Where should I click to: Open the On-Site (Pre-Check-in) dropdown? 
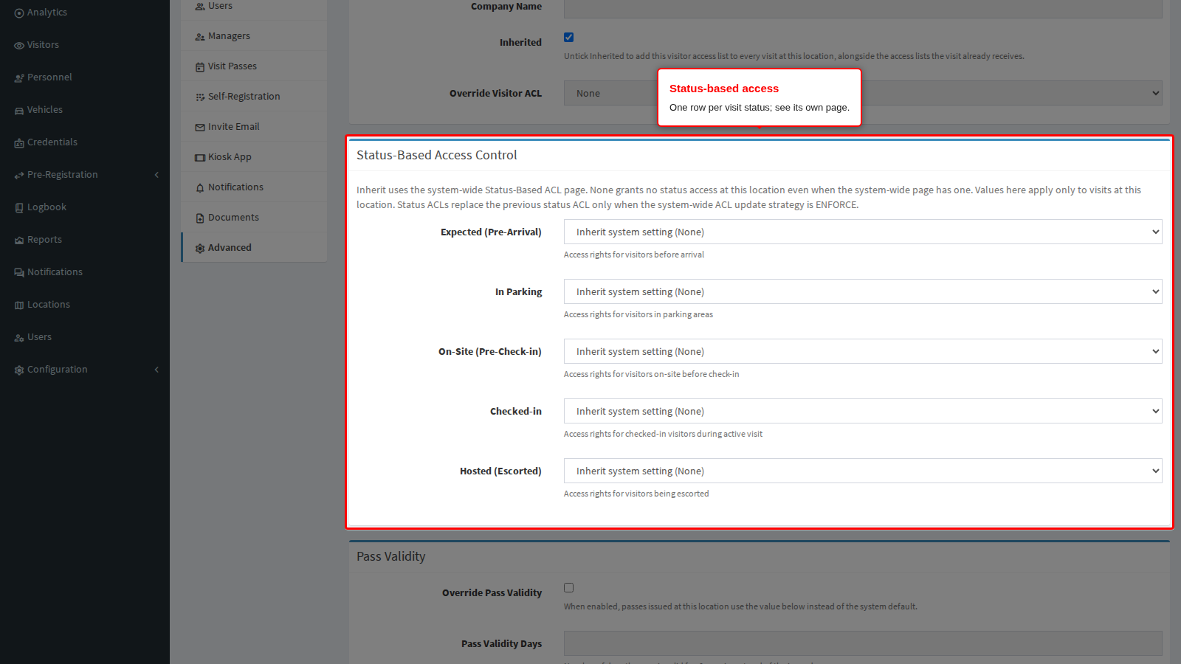863,351
